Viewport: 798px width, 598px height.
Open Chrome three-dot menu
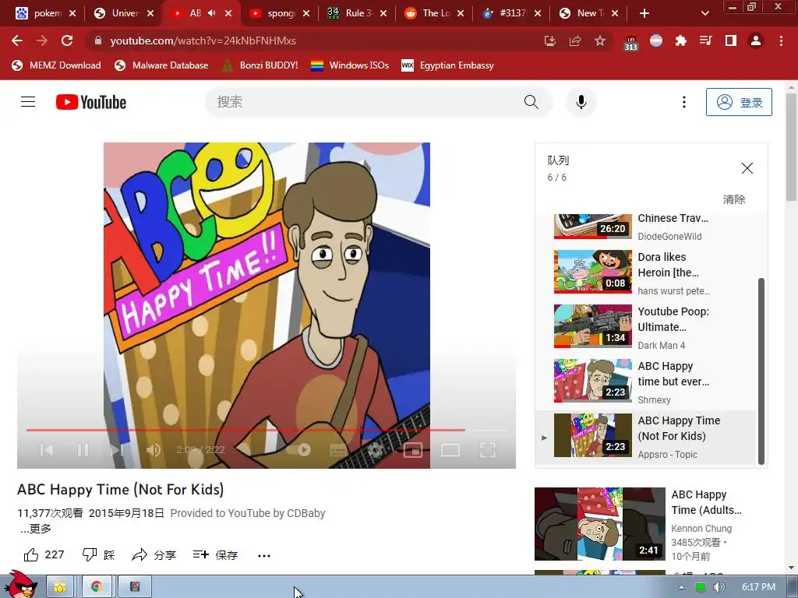781,40
